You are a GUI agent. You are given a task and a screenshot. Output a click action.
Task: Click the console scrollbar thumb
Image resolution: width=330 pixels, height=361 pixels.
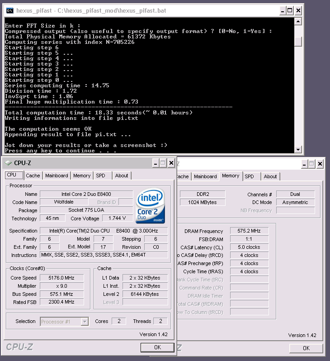tap(298, 42)
